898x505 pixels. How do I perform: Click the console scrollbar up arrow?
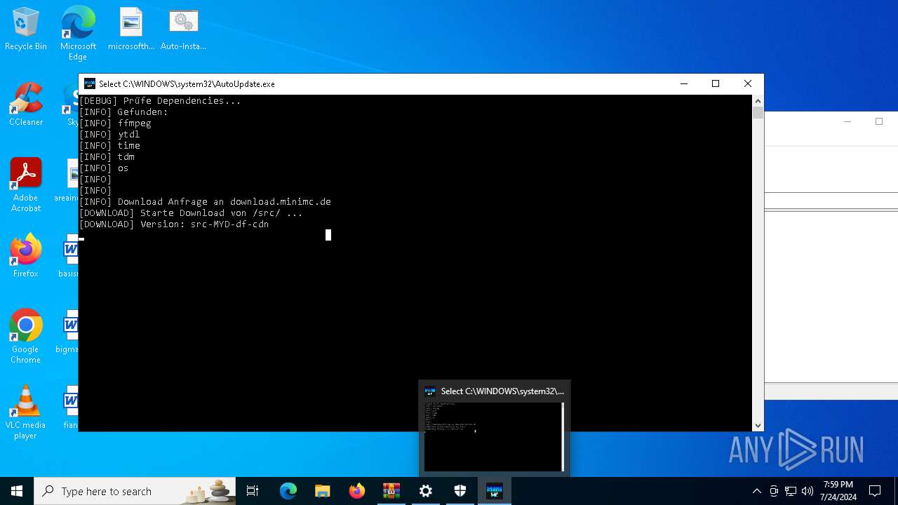758,101
